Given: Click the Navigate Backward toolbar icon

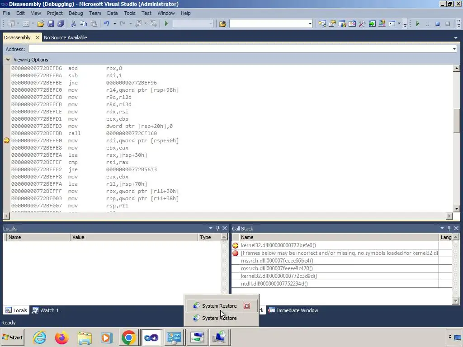Looking at the screenshot, I should [x=139, y=23].
